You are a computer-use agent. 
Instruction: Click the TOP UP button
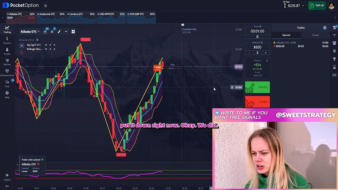coord(317,6)
